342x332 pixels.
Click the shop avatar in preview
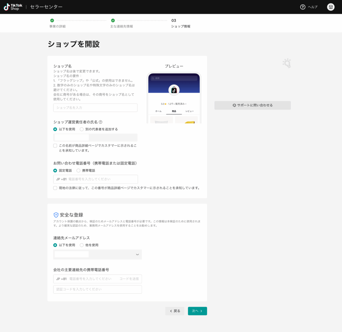174,90
